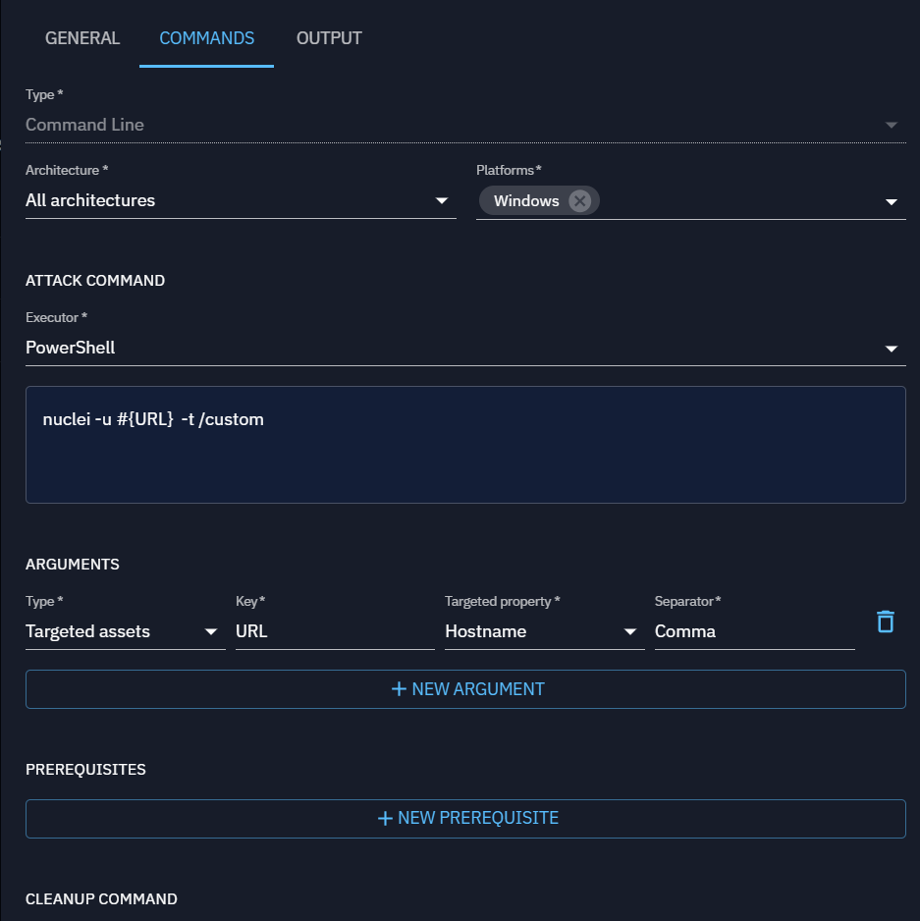920x921 pixels.
Task: Edit the Key field containing URL
Action: click(x=334, y=631)
